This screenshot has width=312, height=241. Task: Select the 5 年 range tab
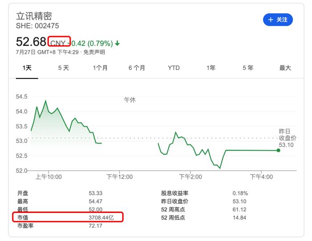pyautogui.click(x=248, y=68)
